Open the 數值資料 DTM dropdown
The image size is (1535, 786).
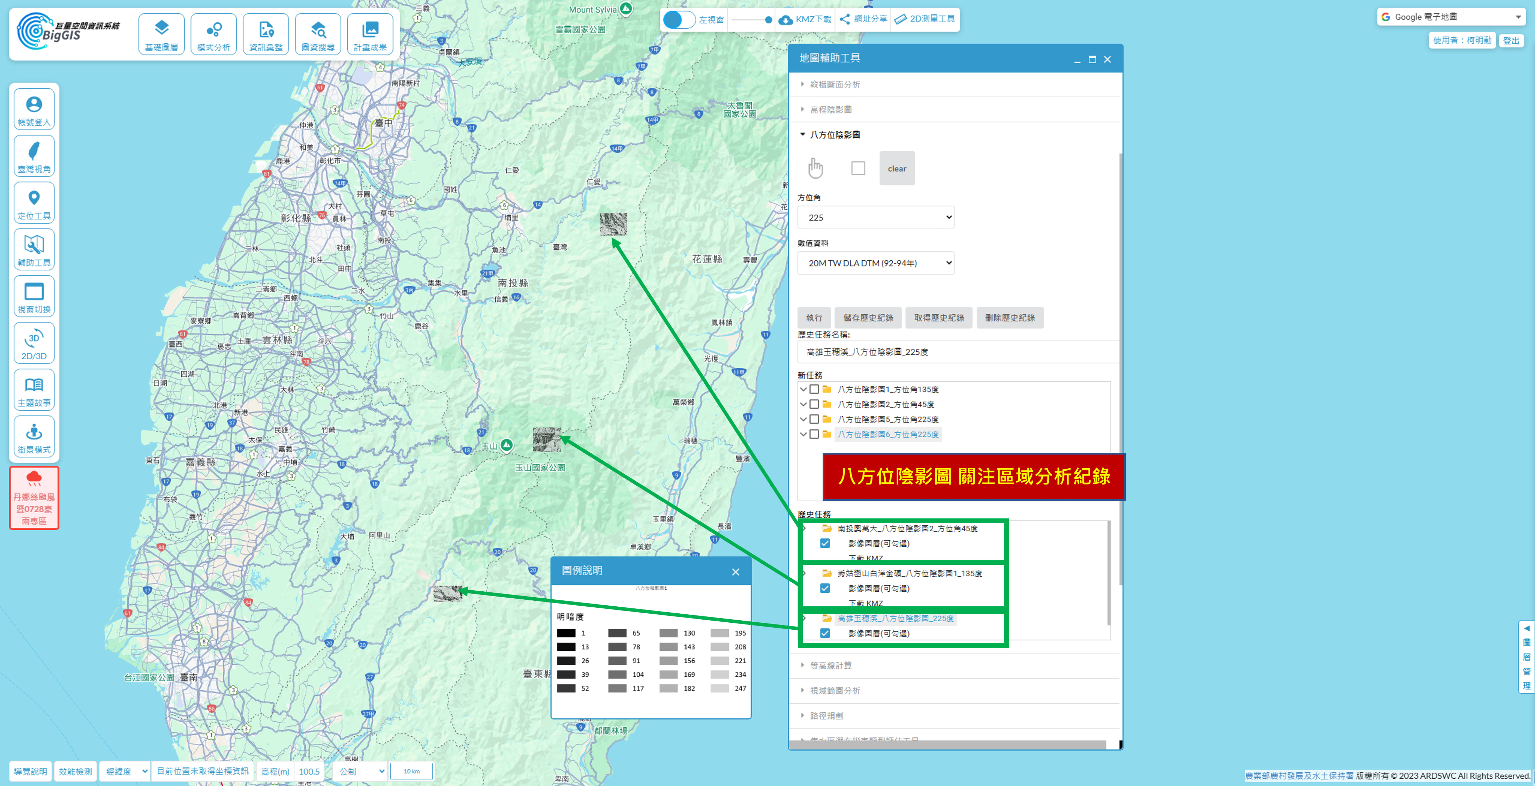click(x=875, y=263)
